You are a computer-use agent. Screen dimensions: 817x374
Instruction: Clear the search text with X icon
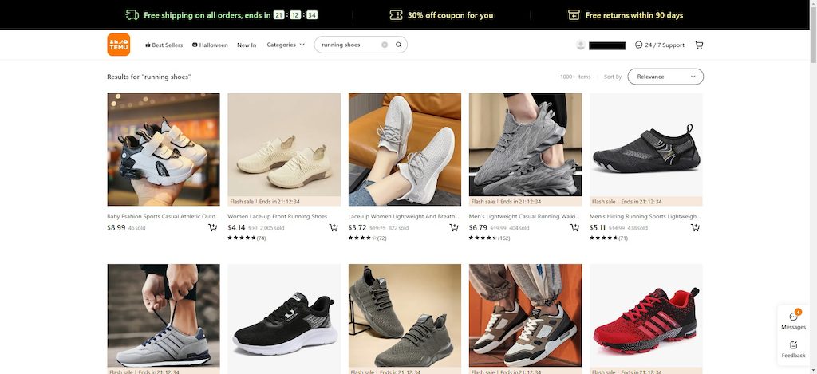pyautogui.click(x=385, y=45)
